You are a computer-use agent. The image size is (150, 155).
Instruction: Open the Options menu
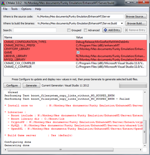[x=26, y=9]
